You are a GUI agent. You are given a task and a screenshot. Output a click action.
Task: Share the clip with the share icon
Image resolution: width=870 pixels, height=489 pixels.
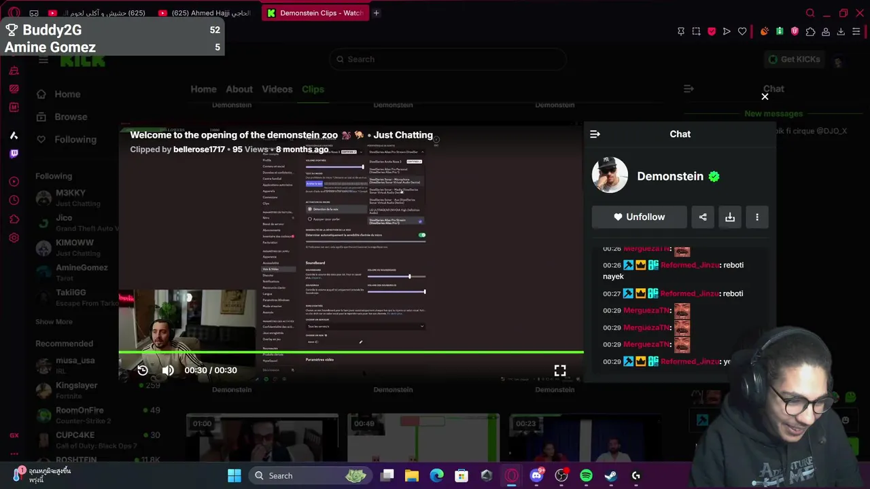point(703,217)
